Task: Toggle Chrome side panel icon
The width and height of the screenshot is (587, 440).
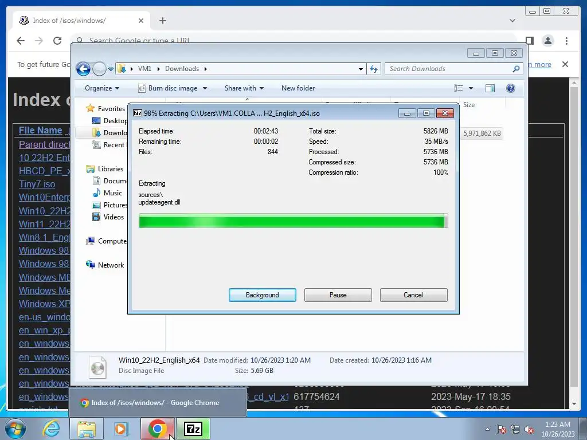Action: (529, 41)
